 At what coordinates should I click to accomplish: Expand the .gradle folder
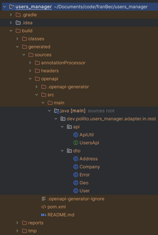[11, 15]
